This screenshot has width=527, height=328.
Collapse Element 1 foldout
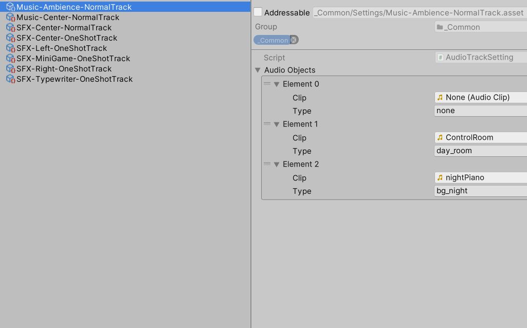pyautogui.click(x=277, y=124)
